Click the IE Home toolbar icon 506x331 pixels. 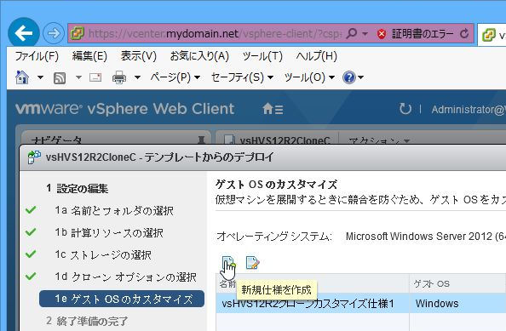pos(22,77)
